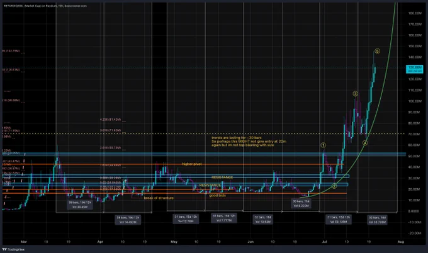The image size is (428, 253).
Task: Select the 'good bids' text annotation
Action: tap(217, 195)
